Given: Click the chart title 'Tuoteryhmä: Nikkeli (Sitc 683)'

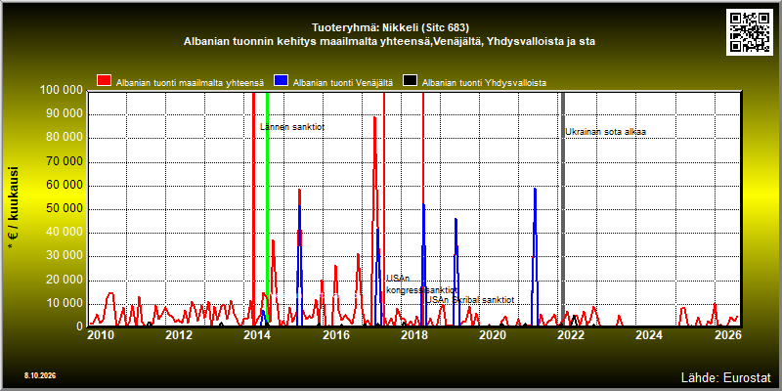Looking at the screenshot, I should tap(390, 27).
